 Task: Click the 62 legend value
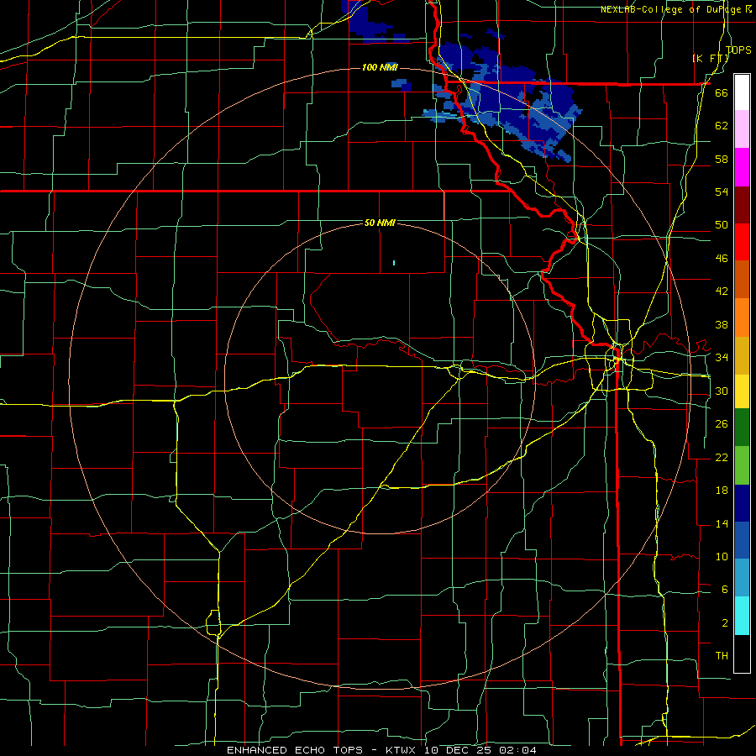pos(722,125)
